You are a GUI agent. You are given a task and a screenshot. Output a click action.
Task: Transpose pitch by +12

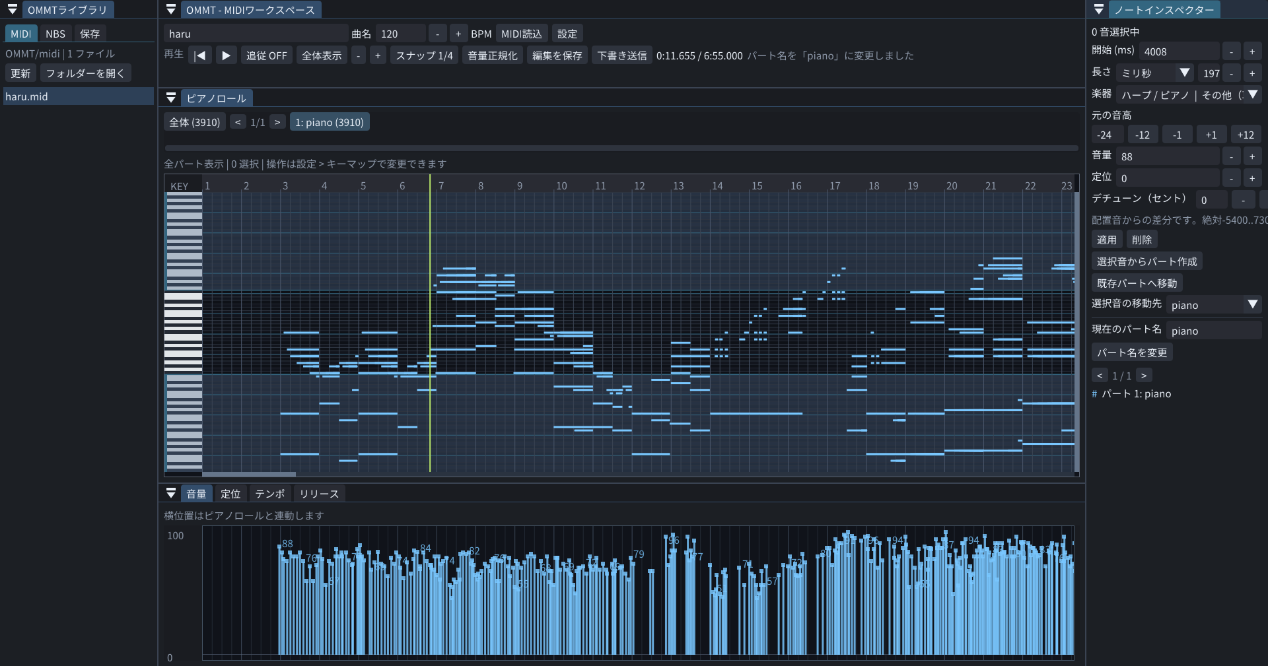(x=1246, y=135)
